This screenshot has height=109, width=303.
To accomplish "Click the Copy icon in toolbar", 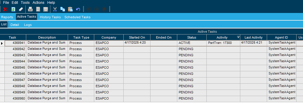I will [63, 9].
